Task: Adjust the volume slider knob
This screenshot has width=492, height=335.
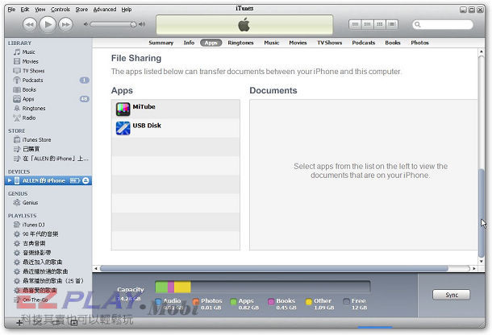Action: point(133,24)
